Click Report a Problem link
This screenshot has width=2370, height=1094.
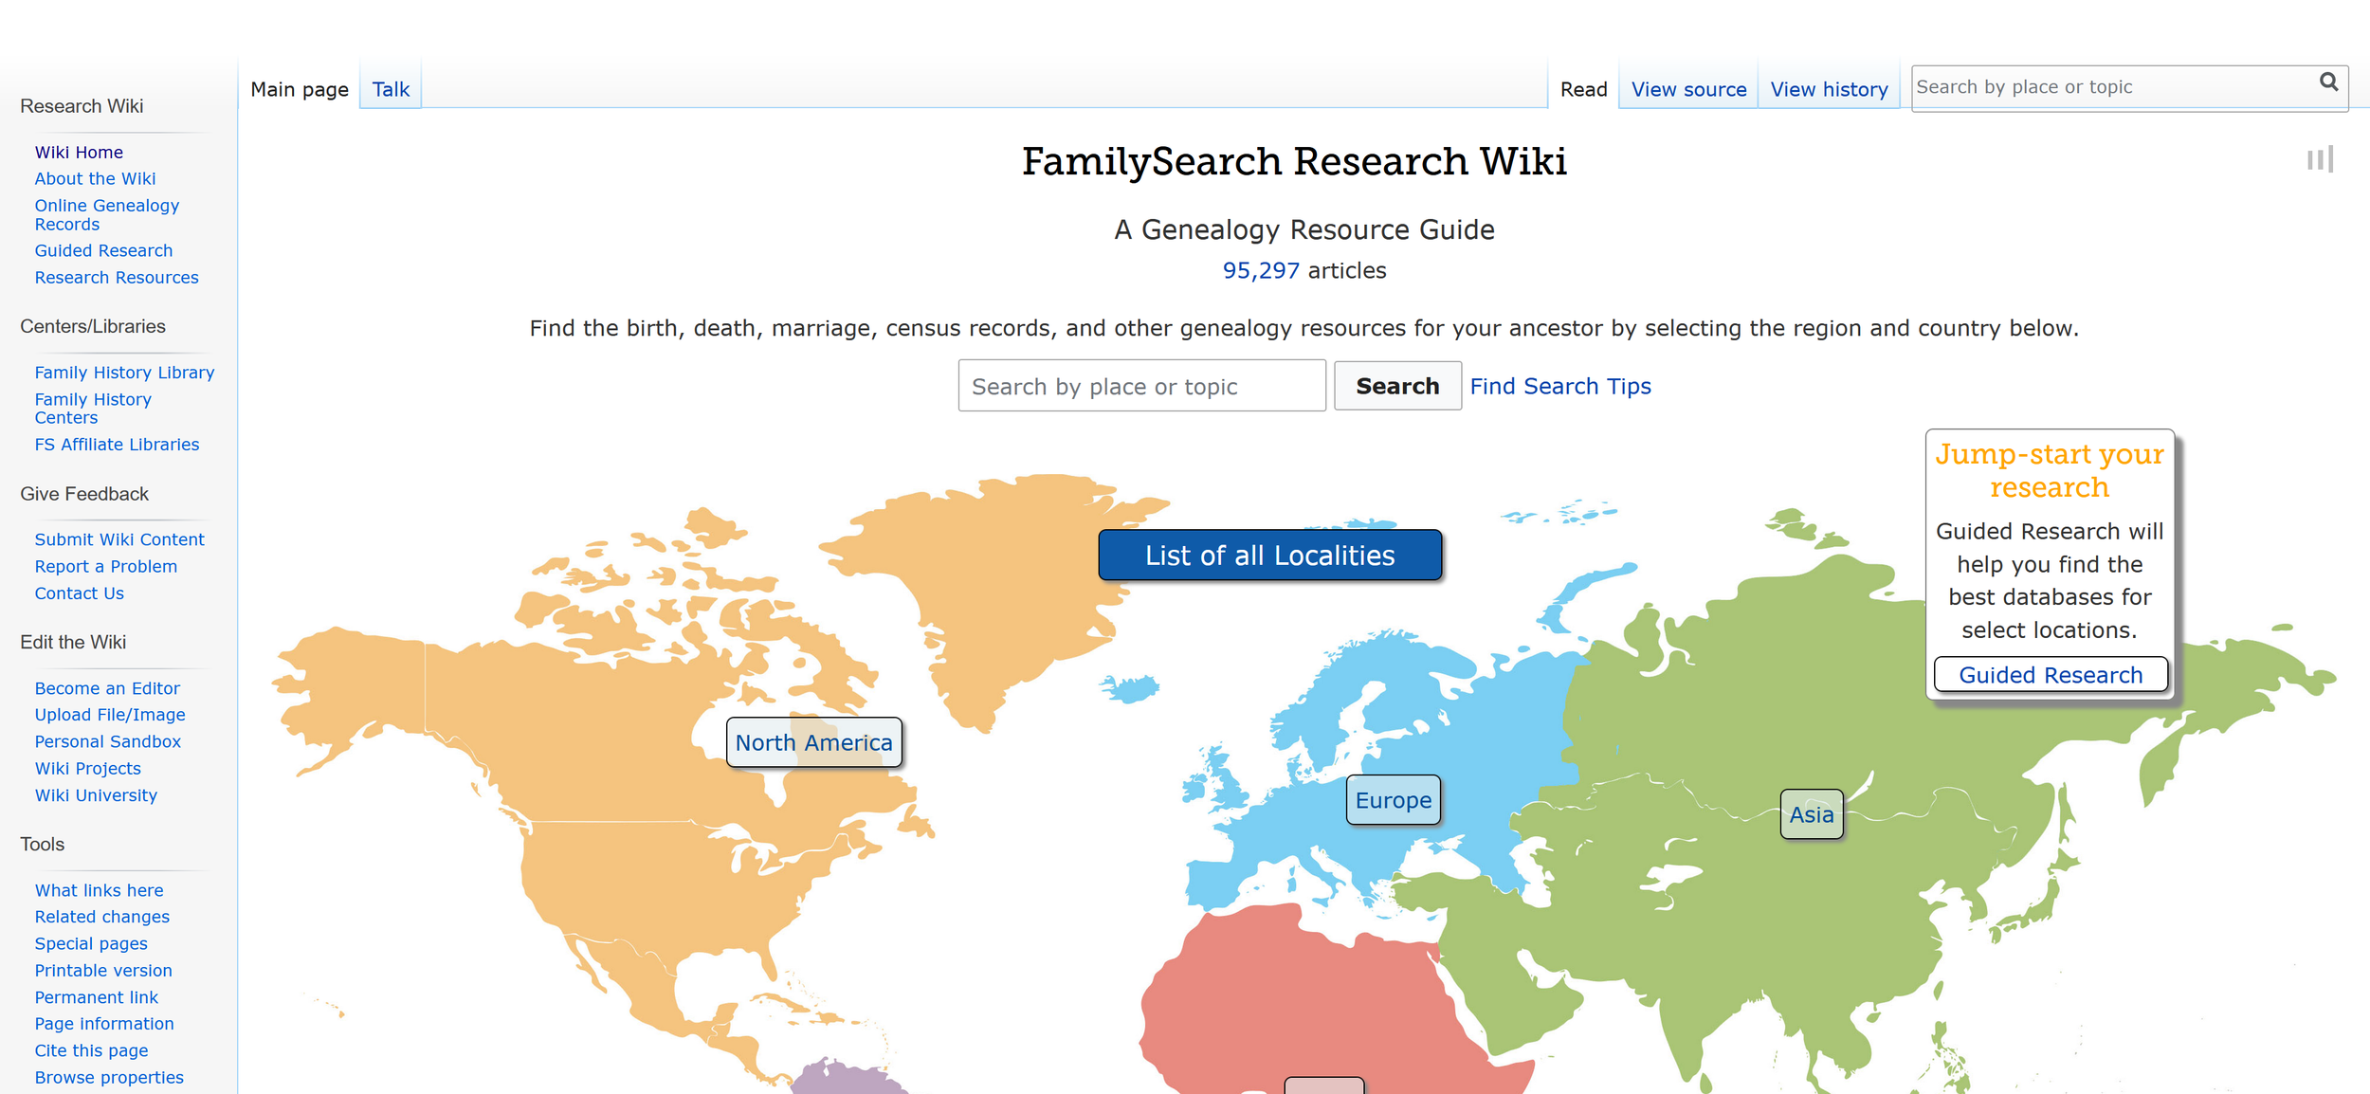(105, 566)
